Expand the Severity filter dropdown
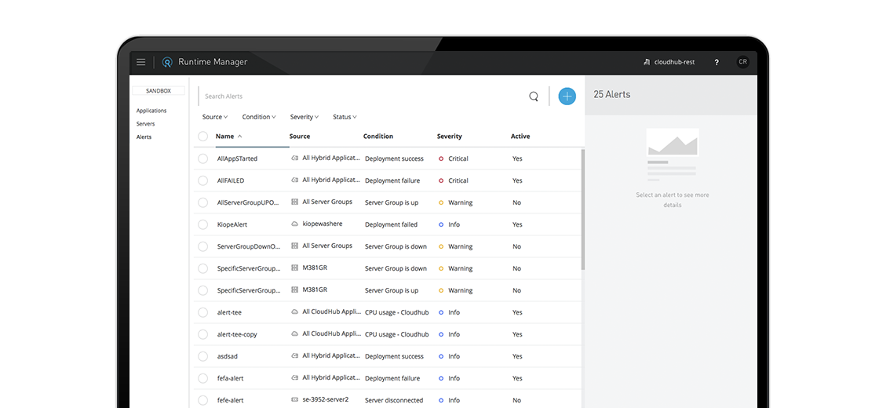The height and width of the screenshot is (408, 879). tap(305, 117)
